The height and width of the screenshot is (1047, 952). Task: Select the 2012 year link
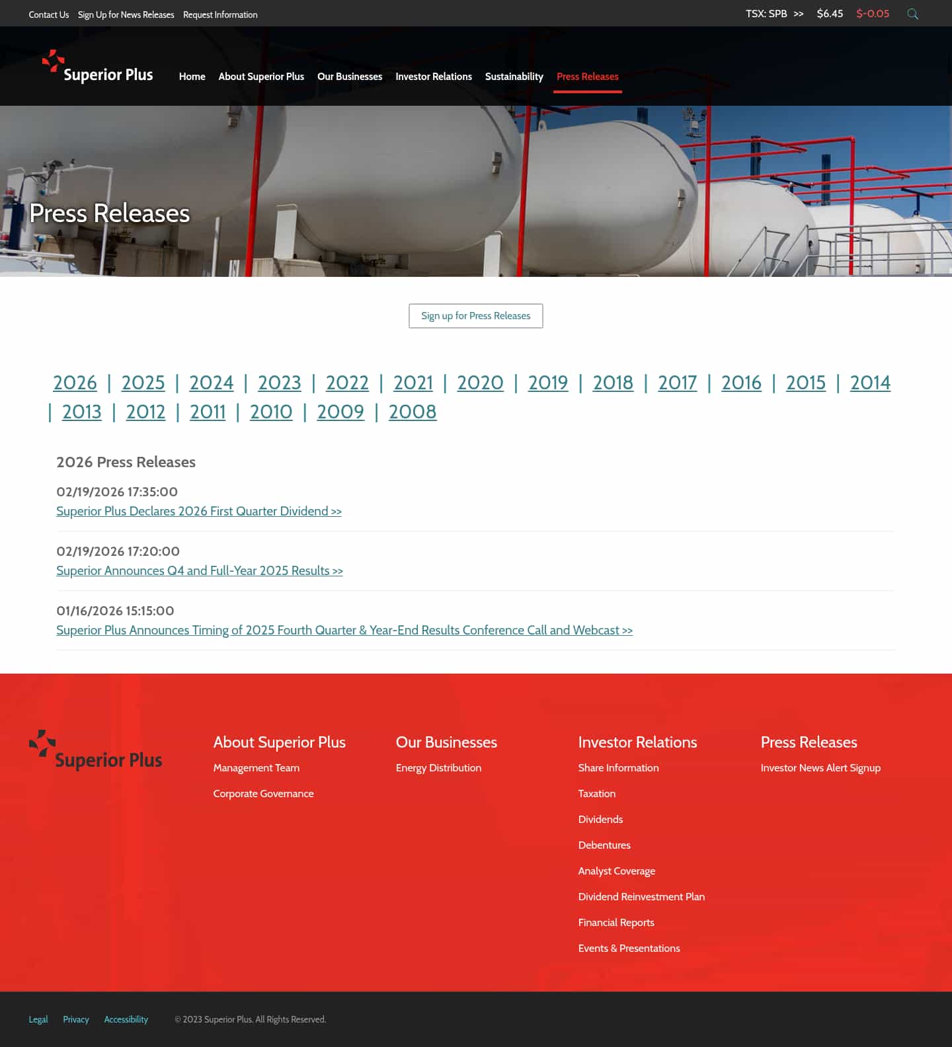(146, 412)
